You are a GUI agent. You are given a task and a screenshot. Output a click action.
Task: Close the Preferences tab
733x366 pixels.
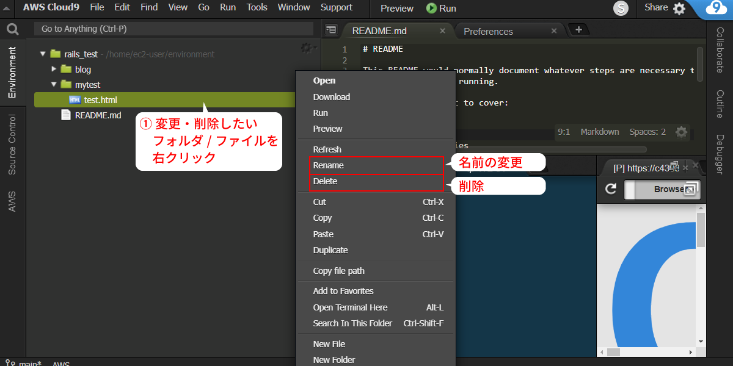pos(554,30)
